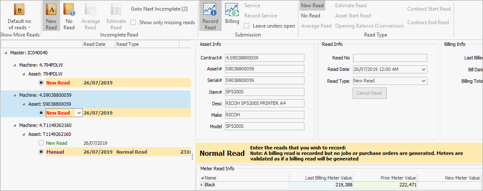Select Average Read in Read Type group
483x191 pixels.
pos(316,26)
